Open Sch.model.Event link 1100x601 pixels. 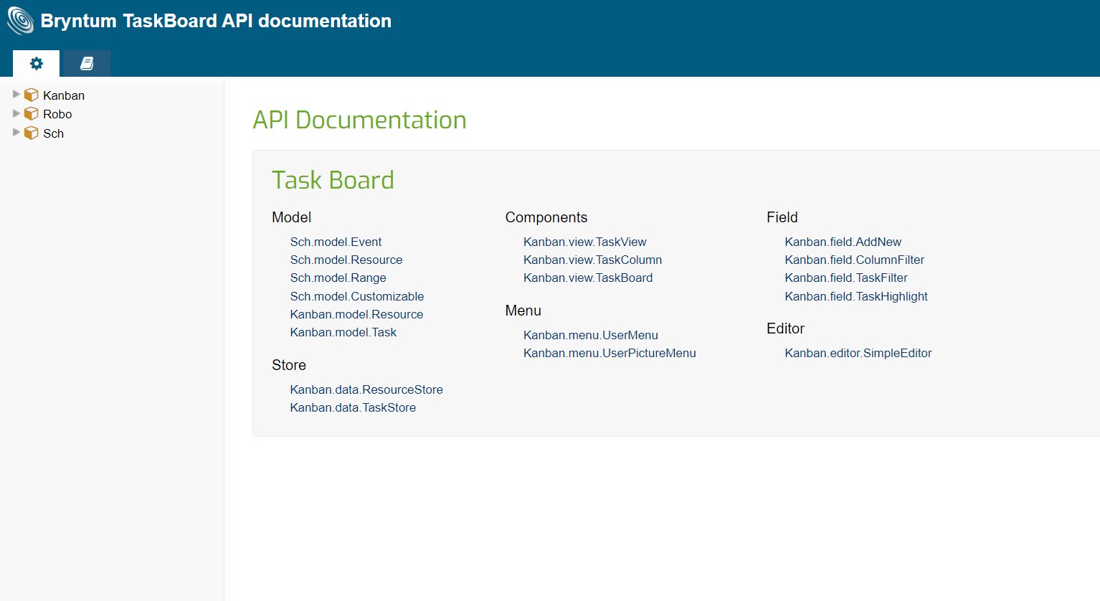(336, 242)
